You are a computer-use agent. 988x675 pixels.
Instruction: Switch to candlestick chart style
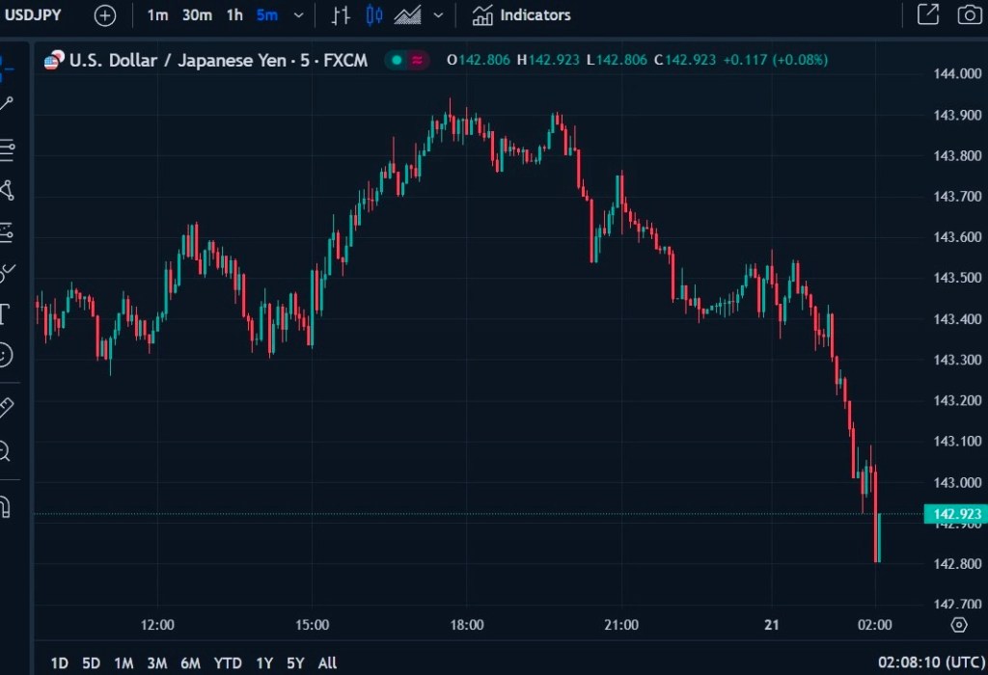pos(375,15)
